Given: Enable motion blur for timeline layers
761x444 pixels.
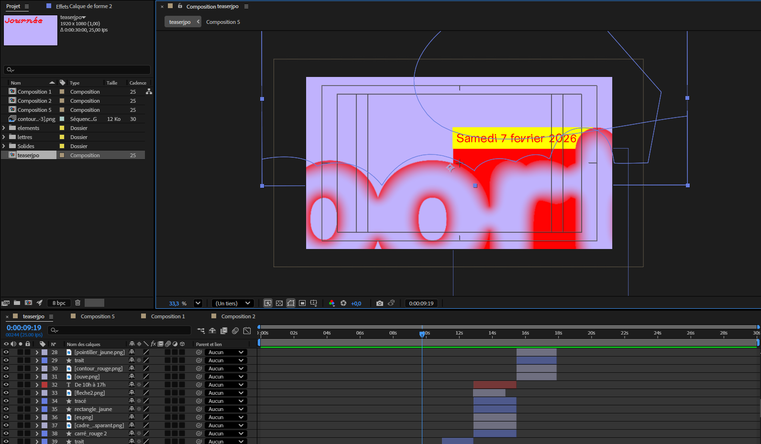Looking at the screenshot, I should (x=235, y=330).
